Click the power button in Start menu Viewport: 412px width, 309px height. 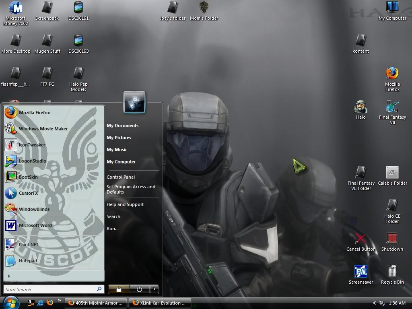coord(139,289)
